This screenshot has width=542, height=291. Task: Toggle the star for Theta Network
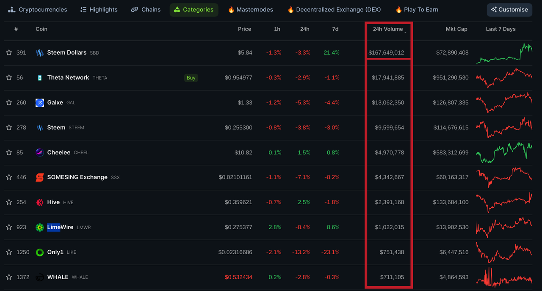pyautogui.click(x=9, y=78)
